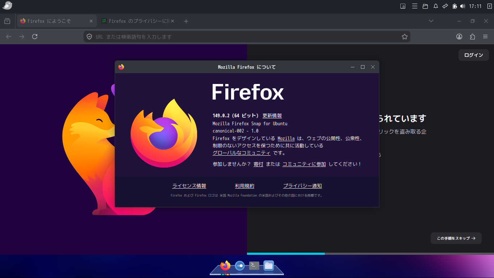Close the About Firefox dialog
The image size is (494, 278).
(373, 67)
